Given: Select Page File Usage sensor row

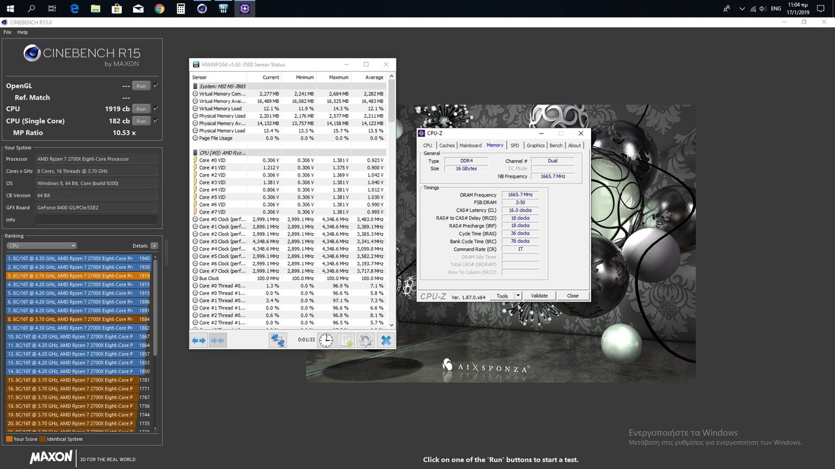Looking at the screenshot, I should click(x=288, y=138).
